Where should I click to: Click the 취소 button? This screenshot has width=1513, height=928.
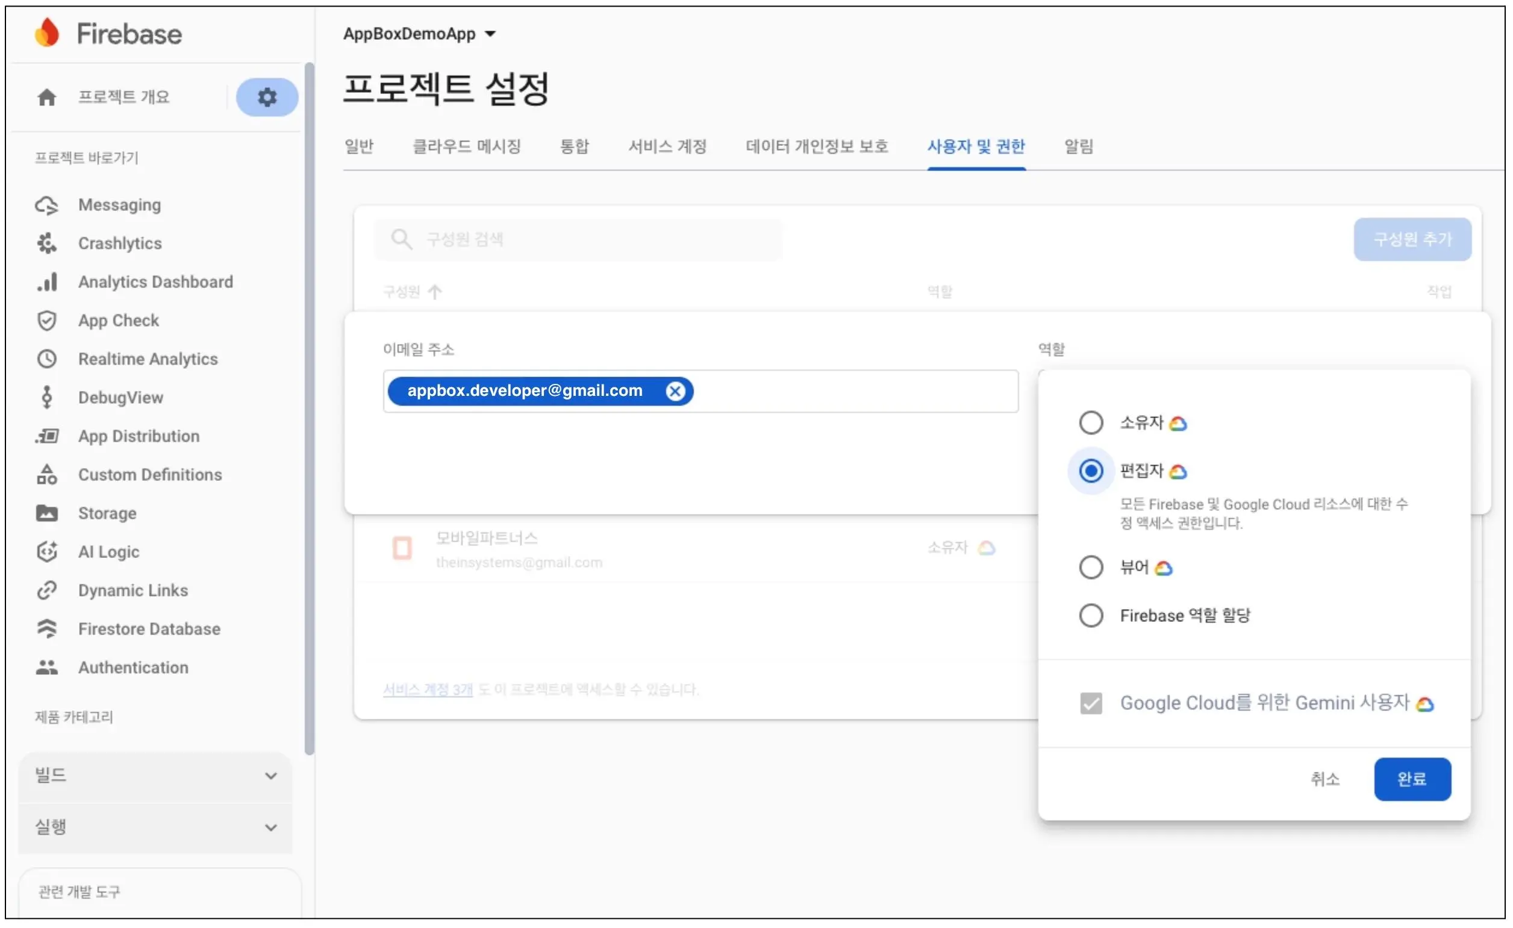[x=1325, y=780]
